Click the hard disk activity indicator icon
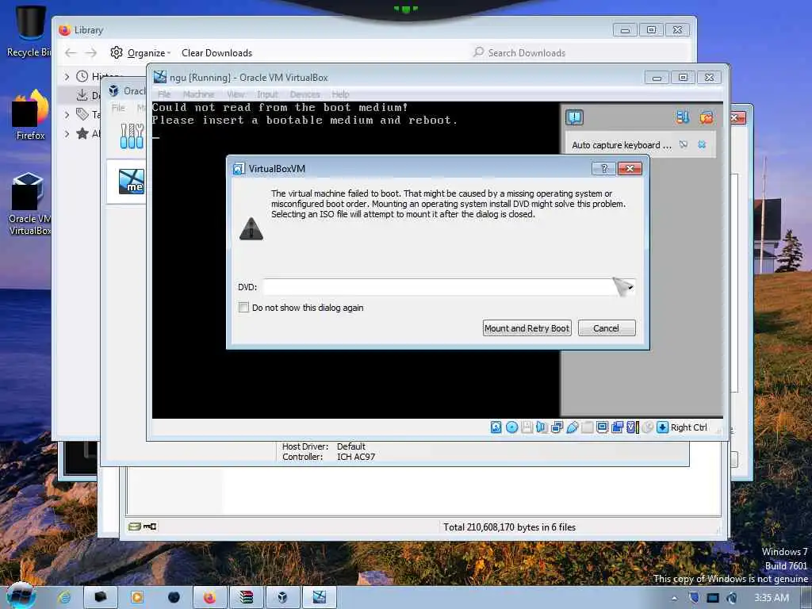This screenshot has width=812, height=609. click(x=496, y=427)
